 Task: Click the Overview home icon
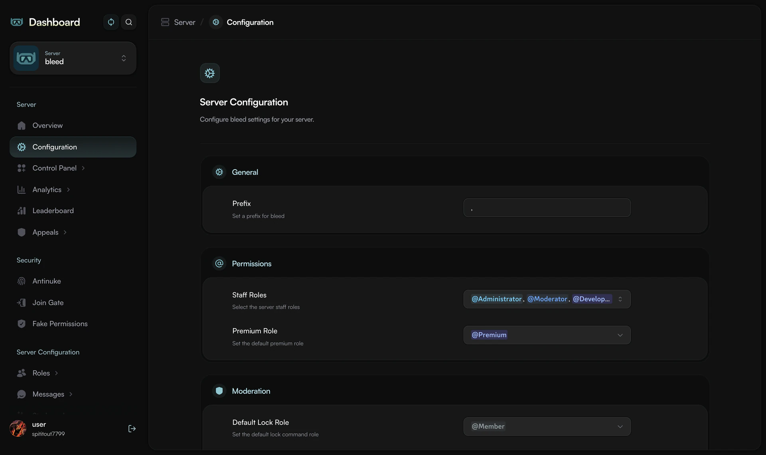pyautogui.click(x=22, y=126)
